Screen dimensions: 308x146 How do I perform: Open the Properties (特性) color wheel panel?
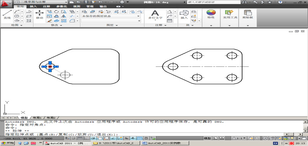[211, 15]
